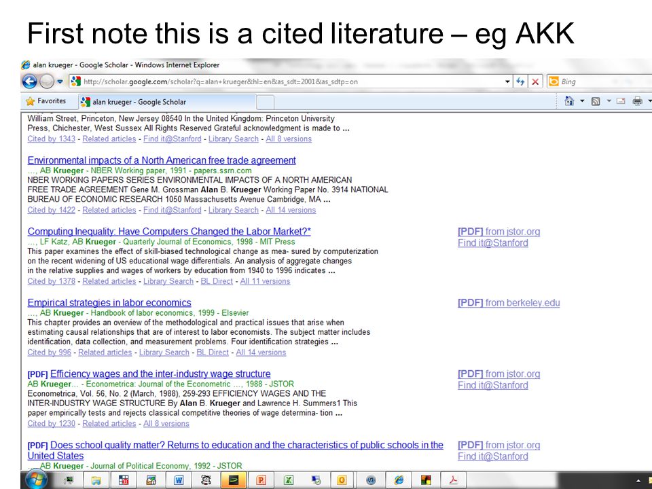Image resolution: width=652 pixels, height=489 pixels.
Task: Click the Google favicon in the address bar
Action: [75, 81]
